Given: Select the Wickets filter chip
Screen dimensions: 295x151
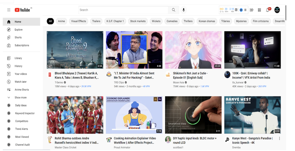Looking at the screenshot, I should [x=156, y=21].
